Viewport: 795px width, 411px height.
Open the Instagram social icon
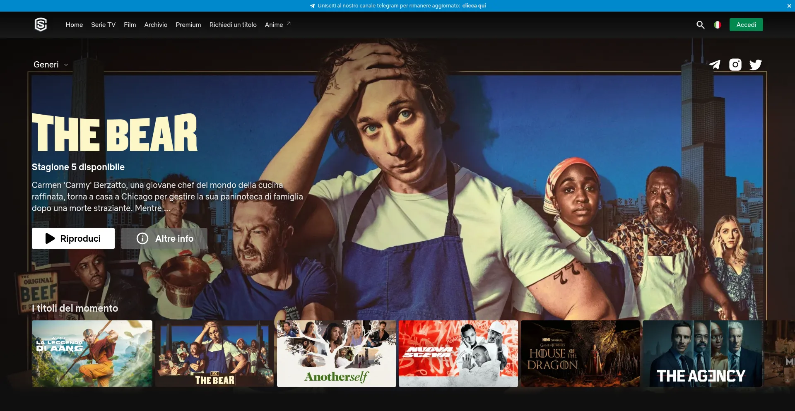(x=735, y=65)
